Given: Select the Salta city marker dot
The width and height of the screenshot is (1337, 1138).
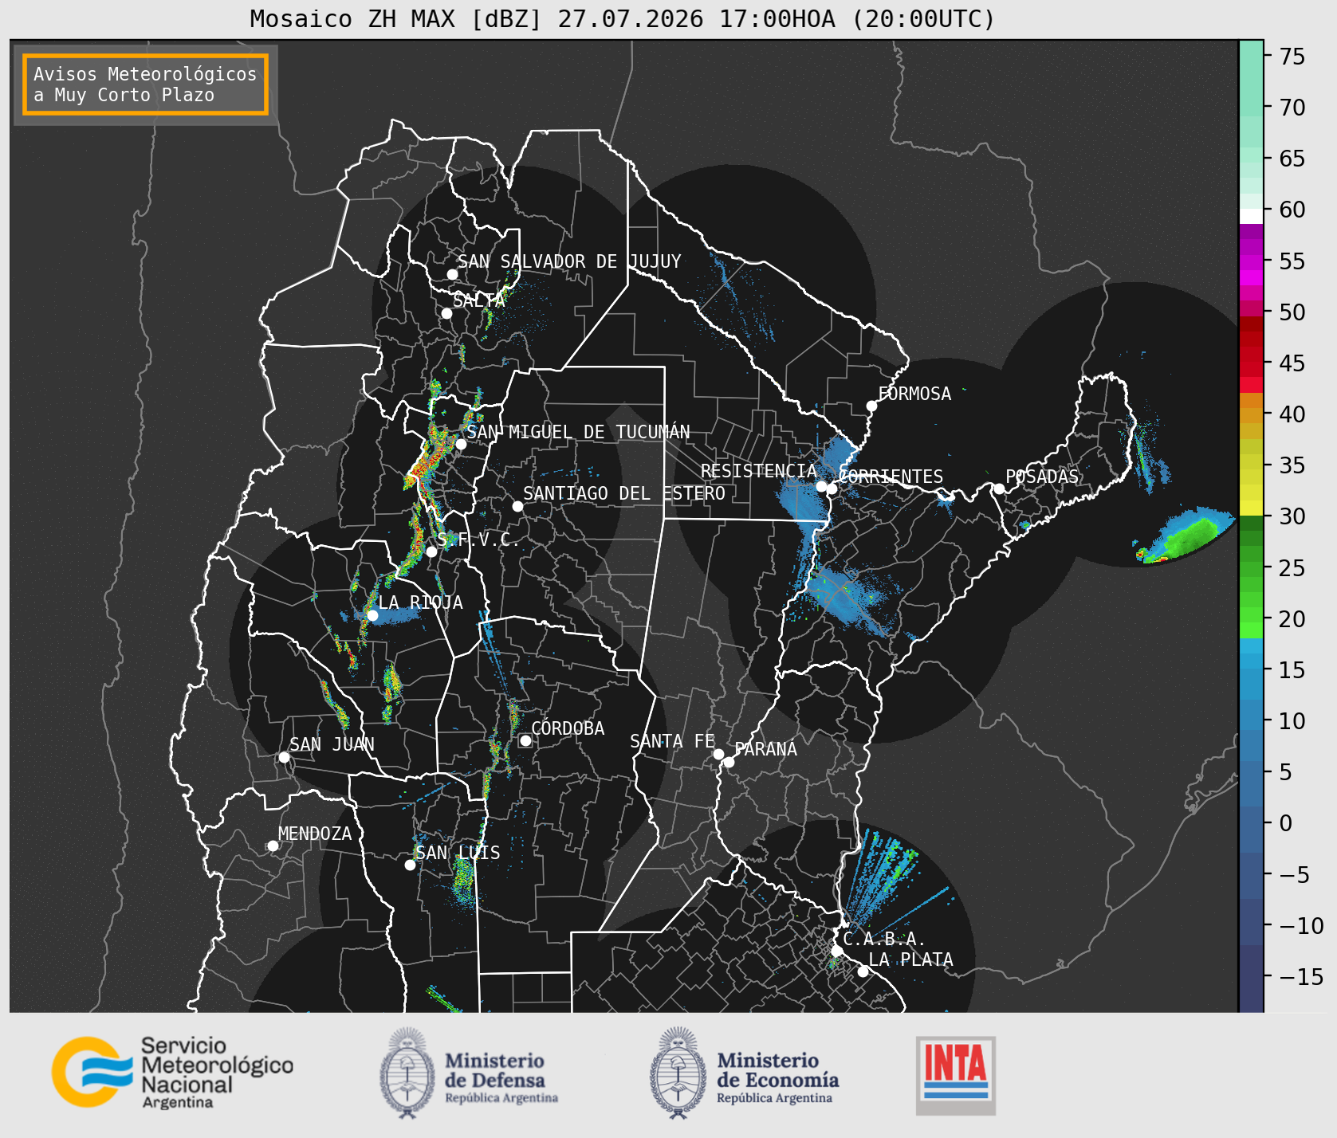Looking at the screenshot, I should [447, 313].
